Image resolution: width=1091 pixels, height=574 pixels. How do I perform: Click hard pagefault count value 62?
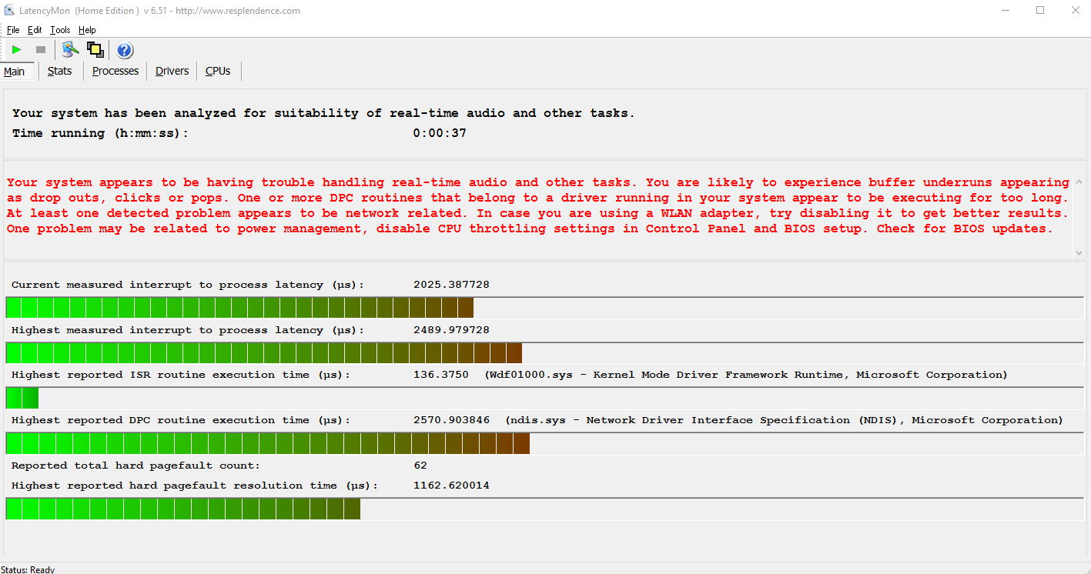[x=420, y=466]
